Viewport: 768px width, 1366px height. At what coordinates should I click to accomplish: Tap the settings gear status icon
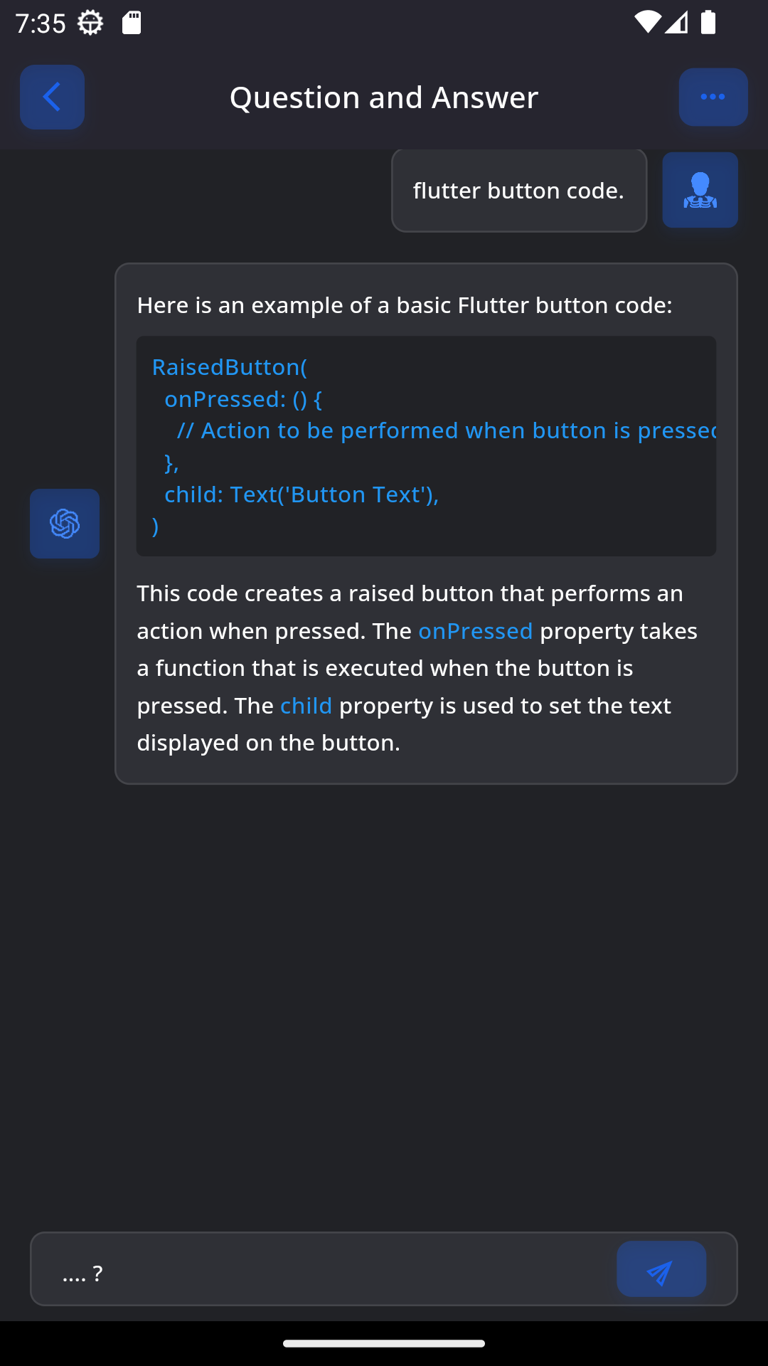[x=90, y=23]
